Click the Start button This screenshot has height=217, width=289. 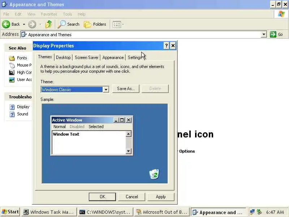pyautogui.click(x=10, y=212)
